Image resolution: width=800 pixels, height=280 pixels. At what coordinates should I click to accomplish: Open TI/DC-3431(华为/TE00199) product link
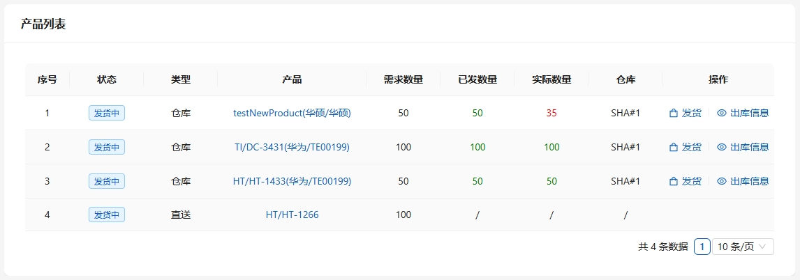tap(292, 147)
